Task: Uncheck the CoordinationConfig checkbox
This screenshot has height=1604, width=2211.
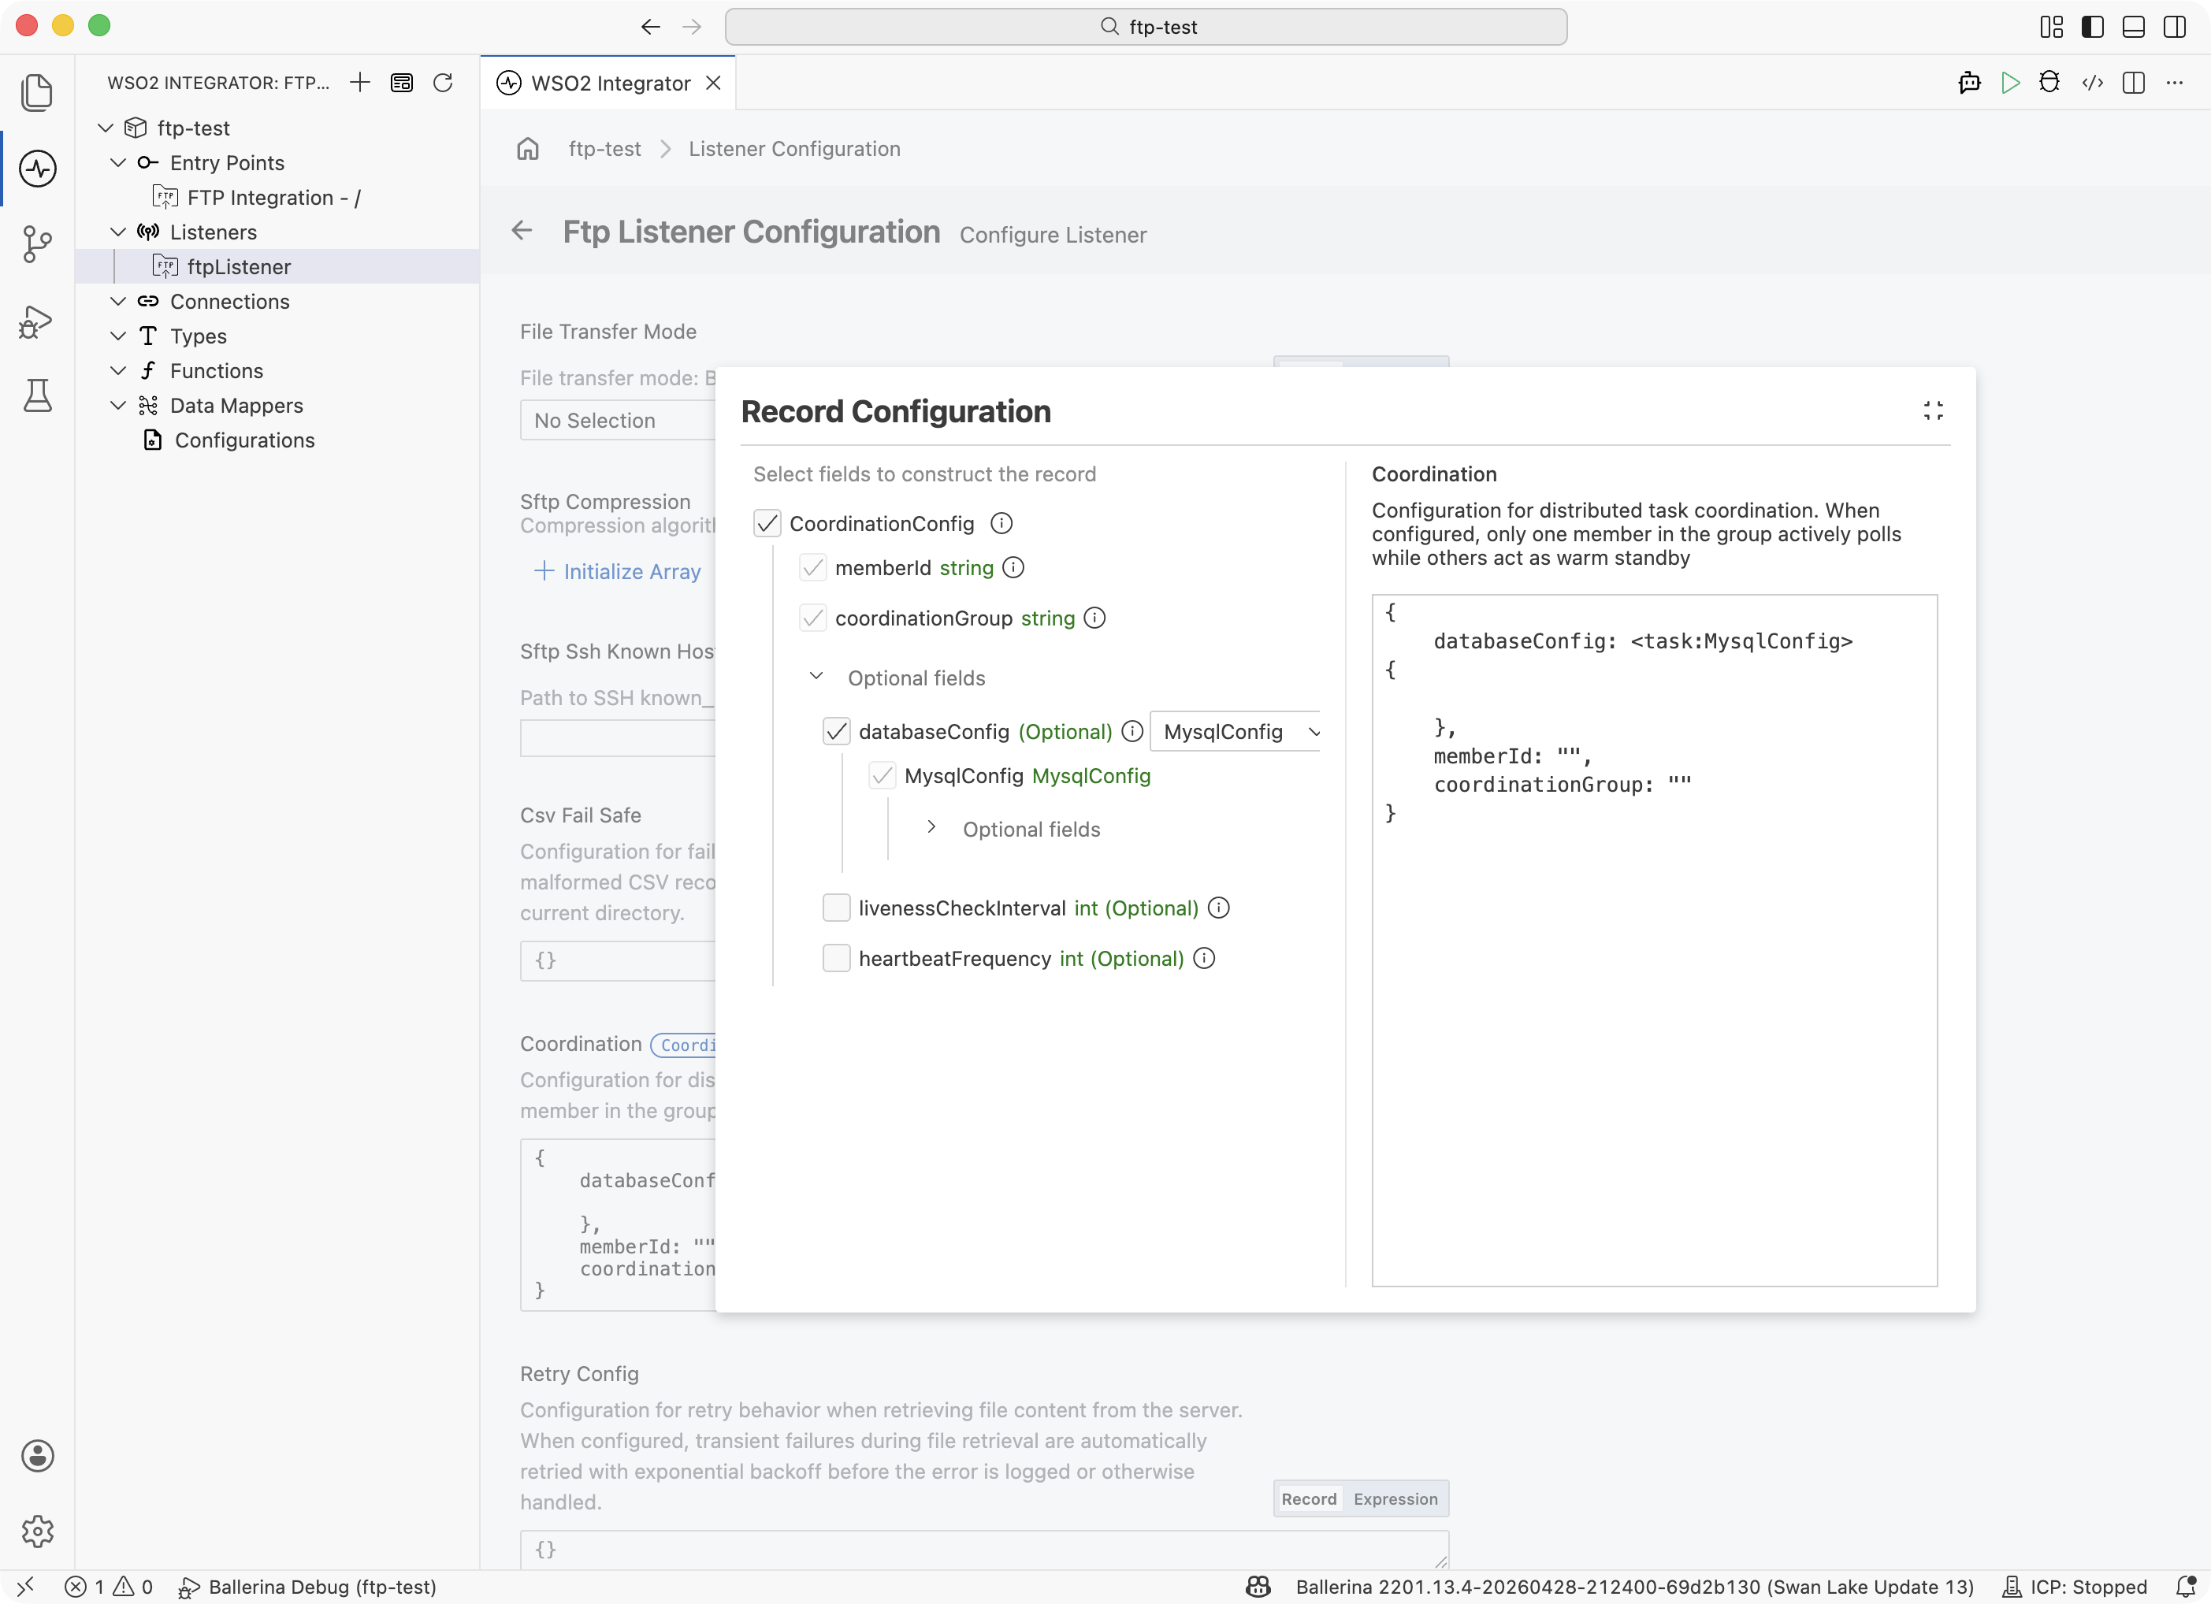Action: (767, 523)
